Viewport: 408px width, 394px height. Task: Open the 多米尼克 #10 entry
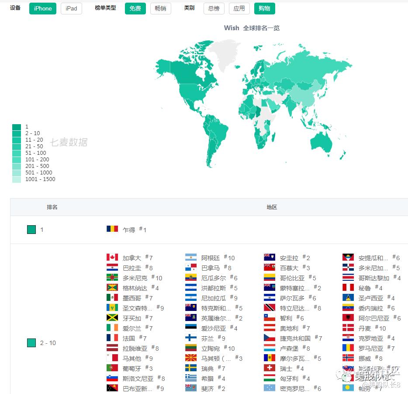click(134, 278)
